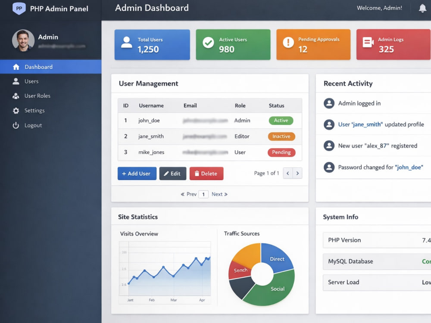Click the Active Users checkmark icon

pyautogui.click(x=208, y=43)
